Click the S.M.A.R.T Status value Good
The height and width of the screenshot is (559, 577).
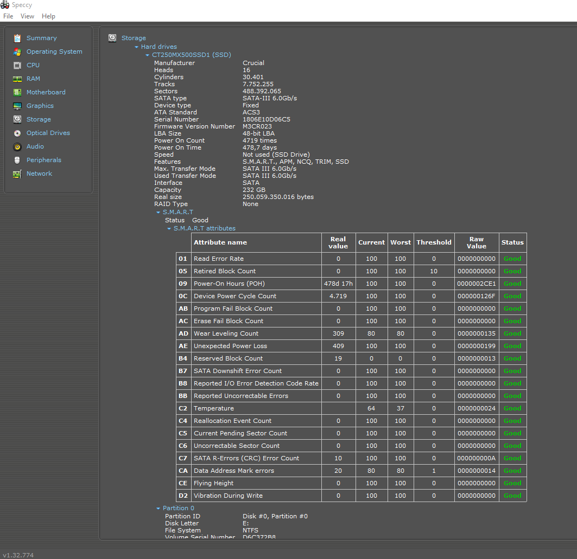200,220
